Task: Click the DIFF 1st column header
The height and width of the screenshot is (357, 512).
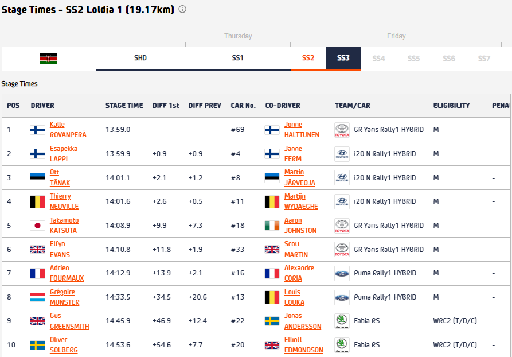Action: pyautogui.click(x=166, y=106)
